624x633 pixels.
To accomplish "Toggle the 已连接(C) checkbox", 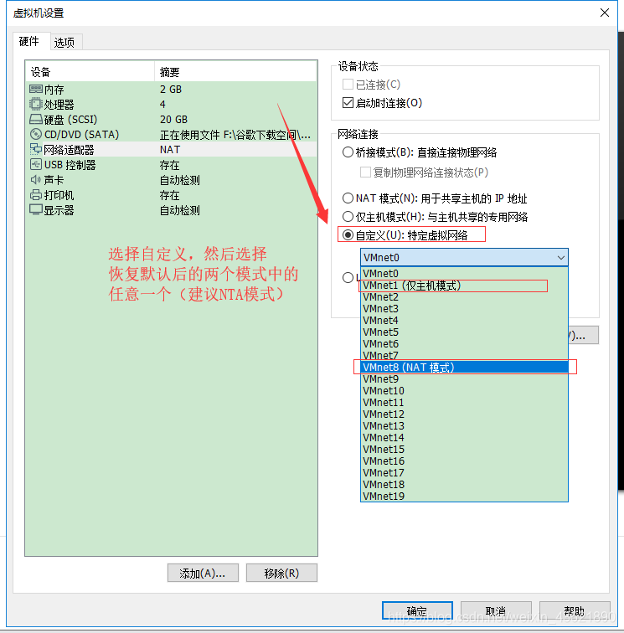I will [348, 85].
